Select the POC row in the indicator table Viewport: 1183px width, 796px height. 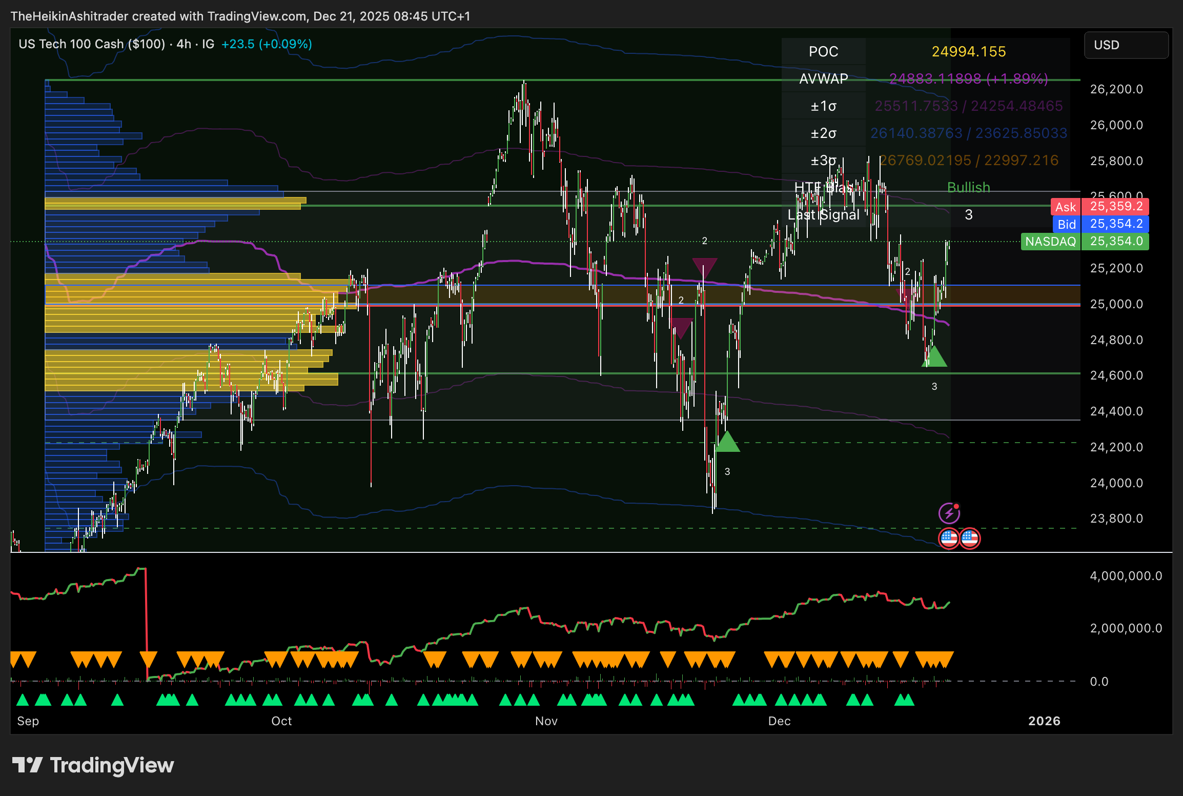pyautogui.click(x=823, y=52)
